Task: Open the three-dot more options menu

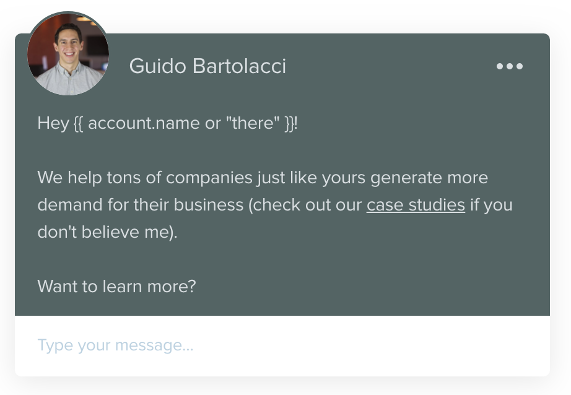Action: tap(509, 66)
